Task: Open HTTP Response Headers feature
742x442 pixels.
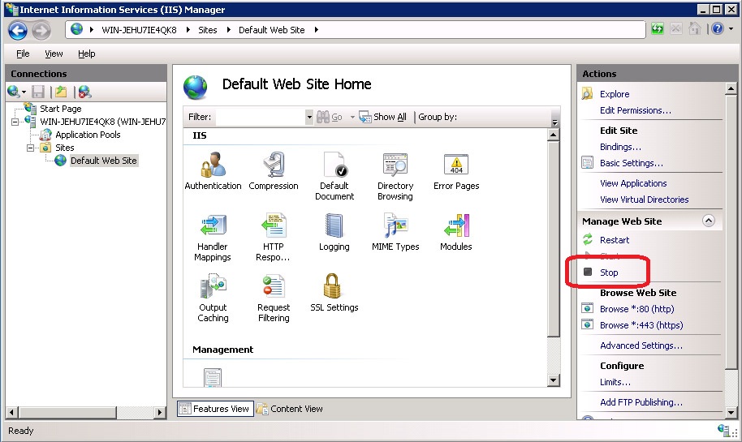Action: [274, 225]
